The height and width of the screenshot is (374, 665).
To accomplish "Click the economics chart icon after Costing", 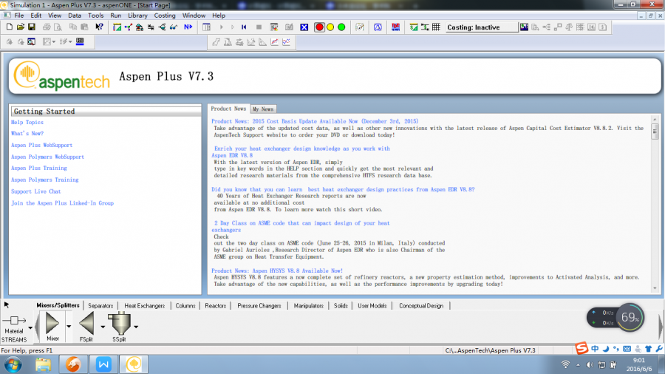I will coord(524,27).
